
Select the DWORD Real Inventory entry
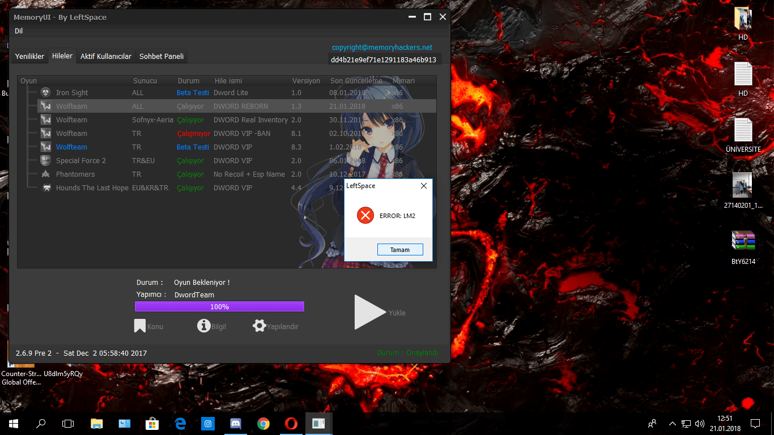pyautogui.click(x=250, y=120)
